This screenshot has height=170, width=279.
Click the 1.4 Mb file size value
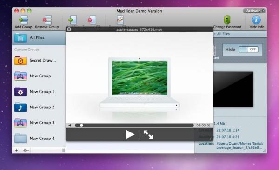click(219, 123)
